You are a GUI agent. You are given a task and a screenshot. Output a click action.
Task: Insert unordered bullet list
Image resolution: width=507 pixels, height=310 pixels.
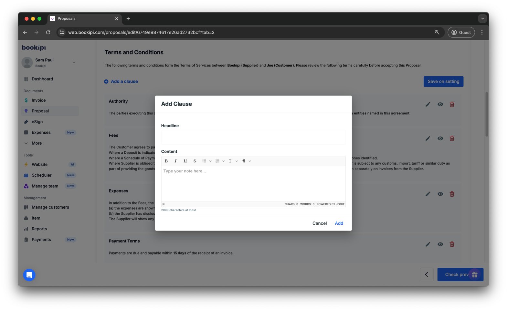coord(204,161)
